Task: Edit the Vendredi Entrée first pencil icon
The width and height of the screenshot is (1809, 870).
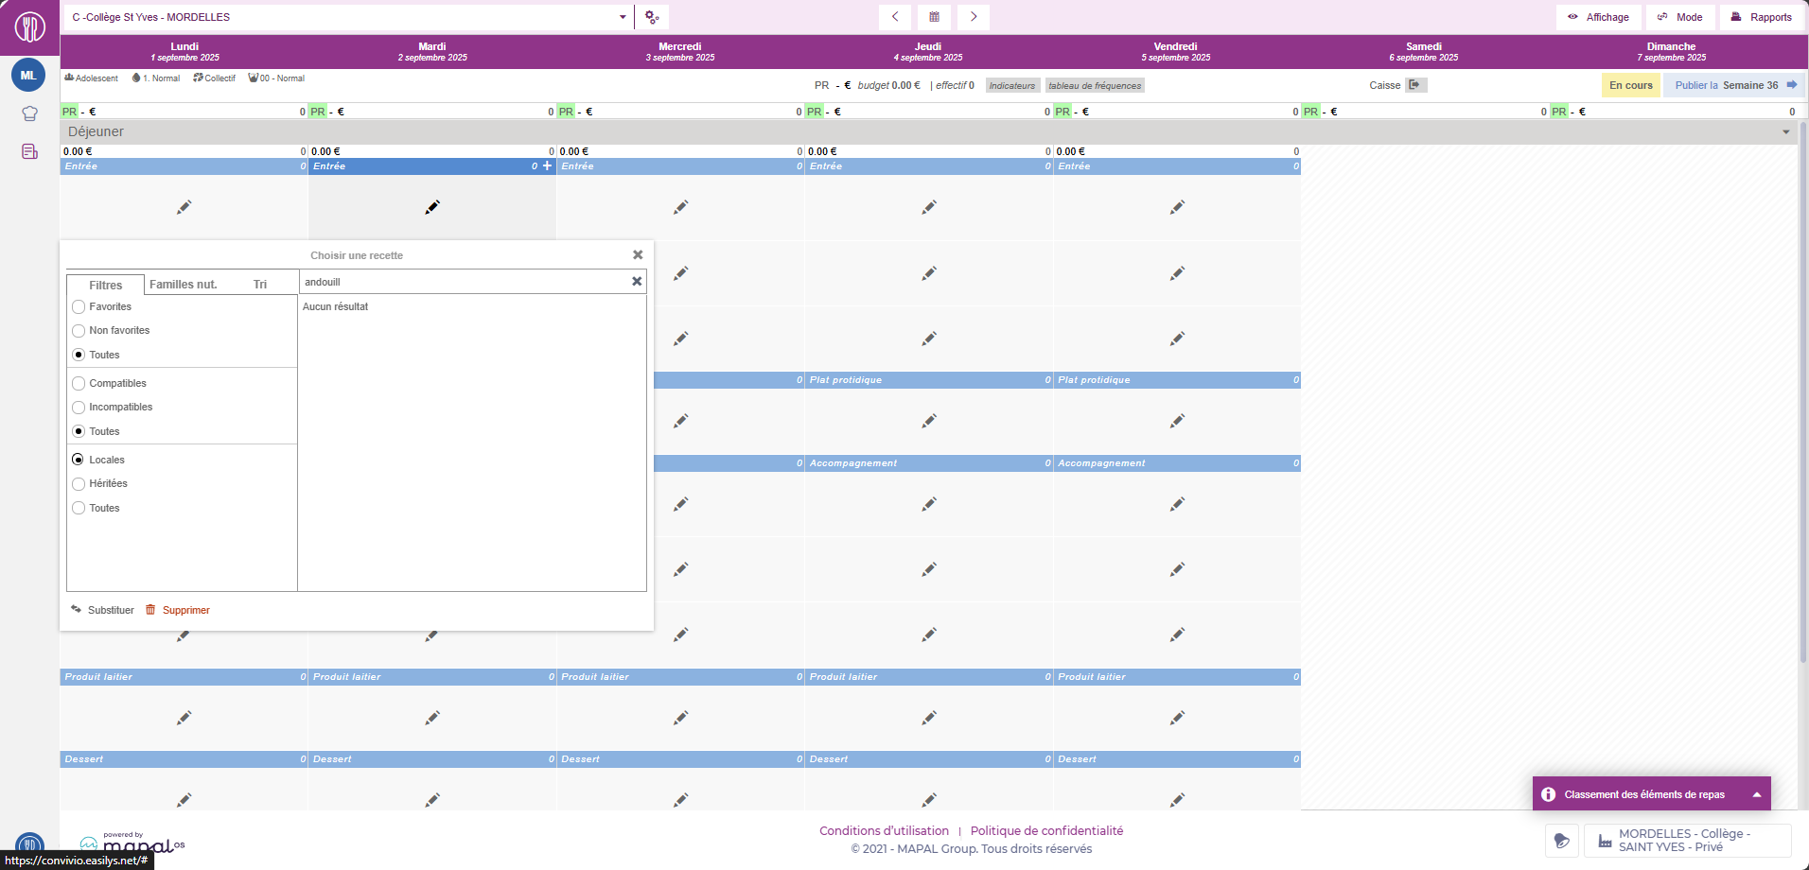Action: click(1177, 207)
